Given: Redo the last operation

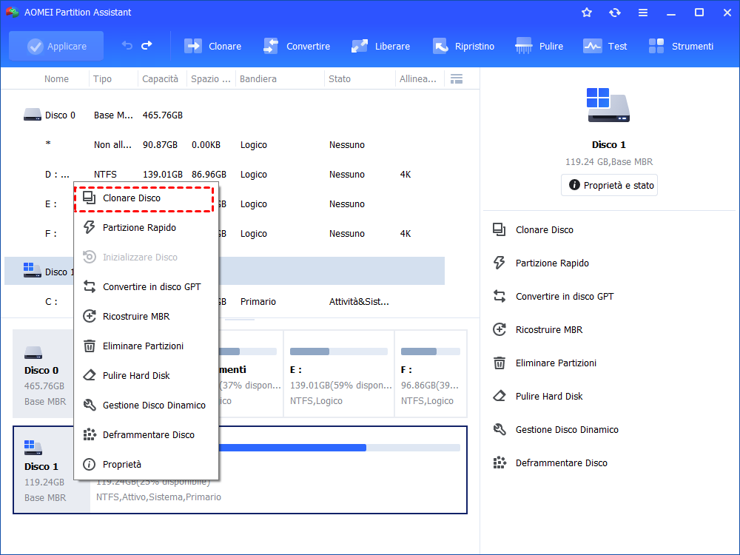Looking at the screenshot, I should pyautogui.click(x=147, y=45).
